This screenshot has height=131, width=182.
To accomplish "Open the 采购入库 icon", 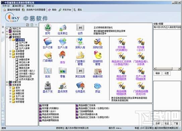I will click(x=80, y=43).
